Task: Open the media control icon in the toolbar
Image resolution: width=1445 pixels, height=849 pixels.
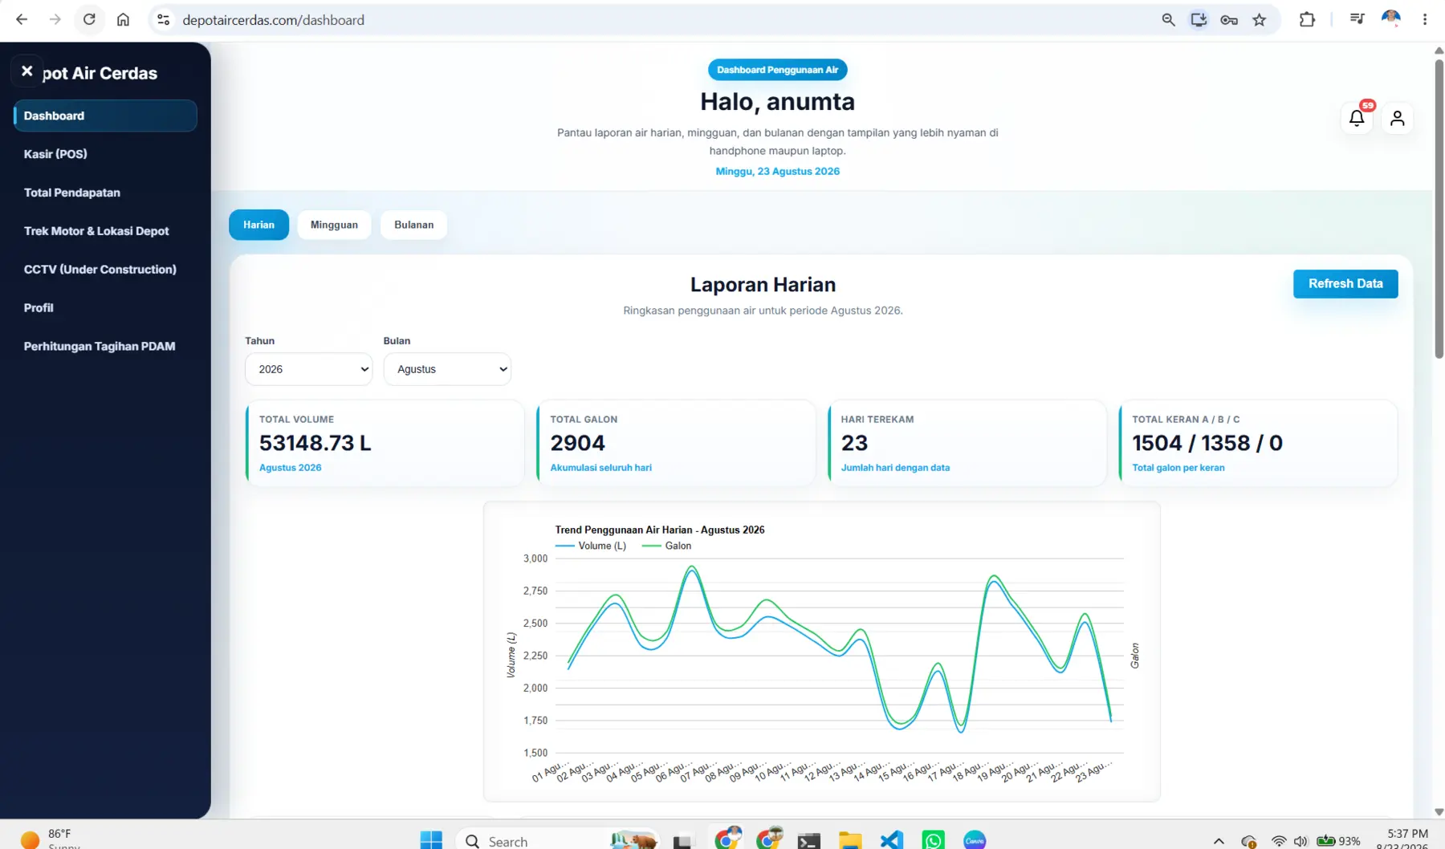Action: point(1357,19)
